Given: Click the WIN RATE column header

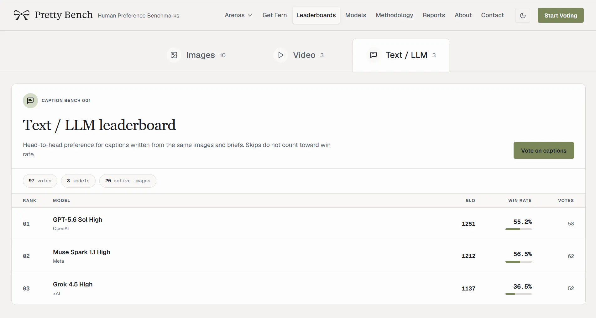Looking at the screenshot, I should click(x=520, y=200).
